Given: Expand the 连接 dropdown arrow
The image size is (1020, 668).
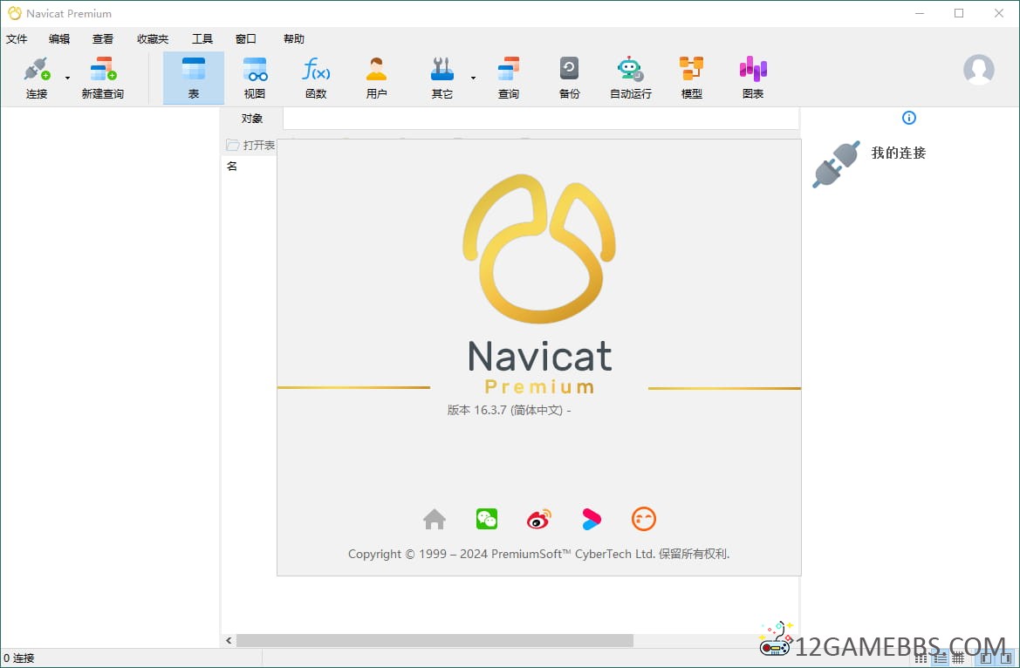Looking at the screenshot, I should point(68,78).
